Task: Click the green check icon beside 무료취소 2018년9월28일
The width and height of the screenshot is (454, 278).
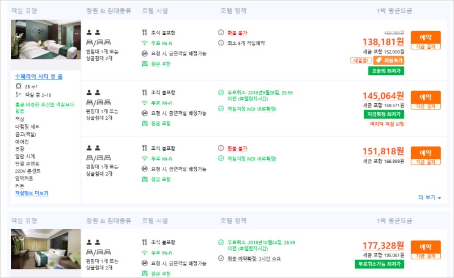Action: (221, 92)
